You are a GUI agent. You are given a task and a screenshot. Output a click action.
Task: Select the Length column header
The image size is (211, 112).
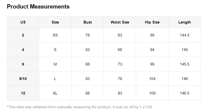(x=185, y=22)
